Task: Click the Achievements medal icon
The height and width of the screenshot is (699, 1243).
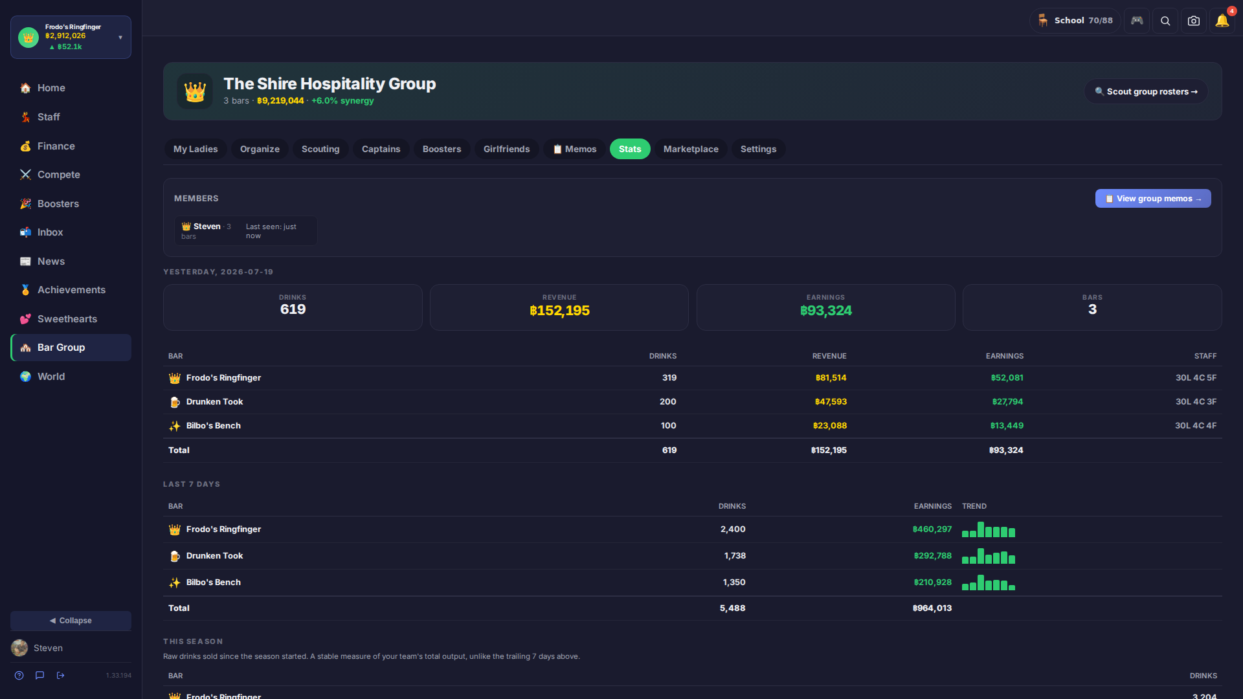Action: (x=25, y=290)
